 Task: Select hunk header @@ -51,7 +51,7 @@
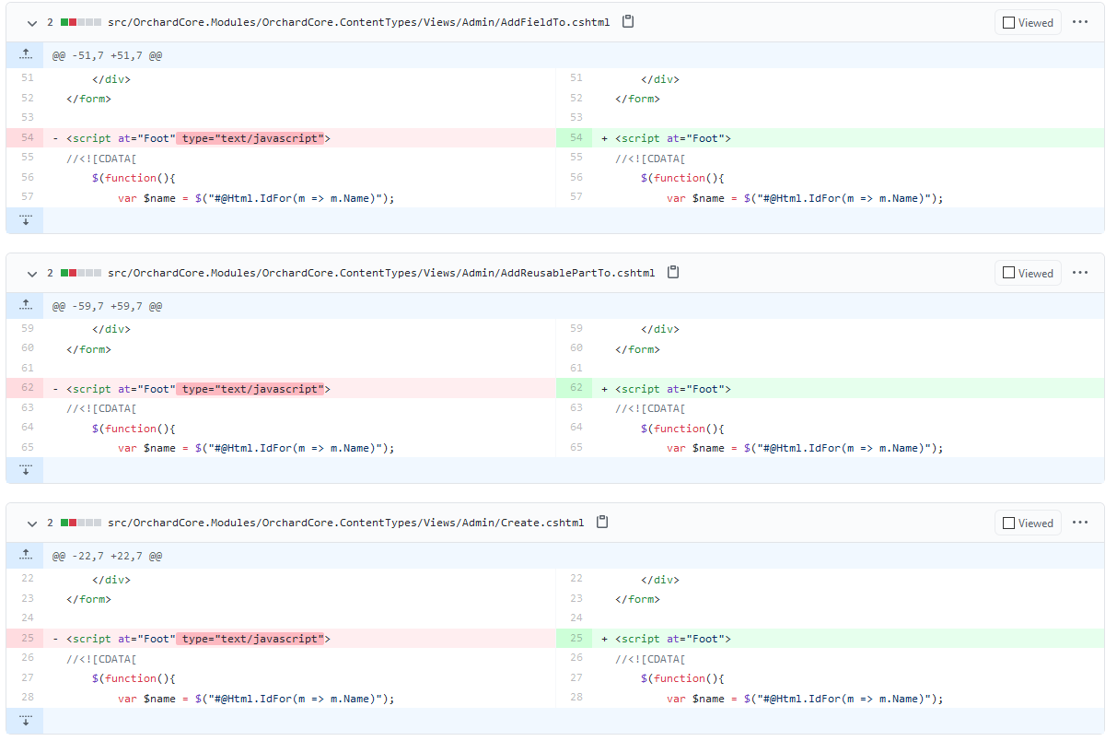107,56
